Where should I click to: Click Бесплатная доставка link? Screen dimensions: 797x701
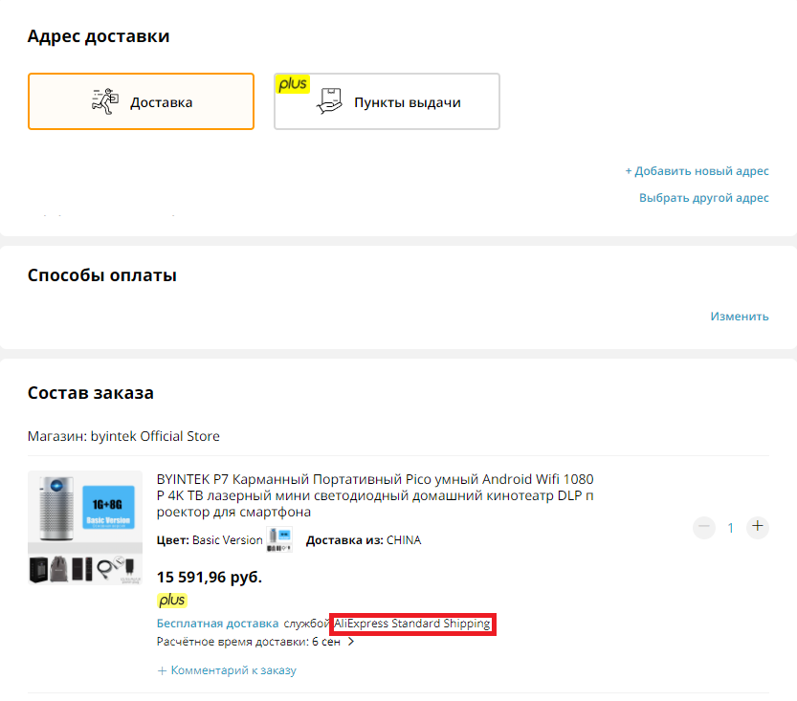click(x=217, y=624)
